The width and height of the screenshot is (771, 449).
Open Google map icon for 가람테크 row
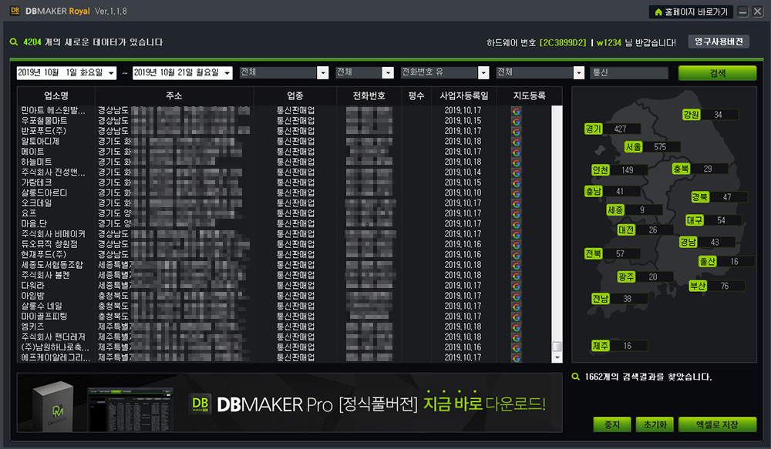517,183
